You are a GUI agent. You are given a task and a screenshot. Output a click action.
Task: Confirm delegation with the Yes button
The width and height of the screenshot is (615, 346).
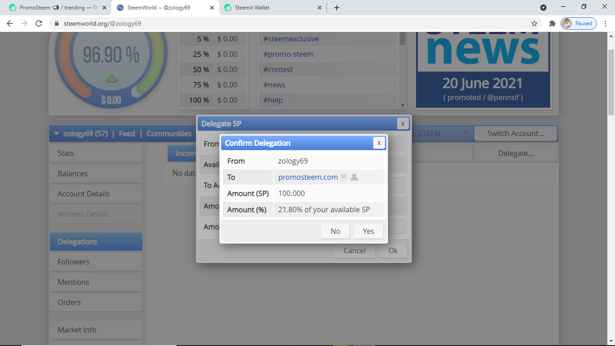(368, 231)
